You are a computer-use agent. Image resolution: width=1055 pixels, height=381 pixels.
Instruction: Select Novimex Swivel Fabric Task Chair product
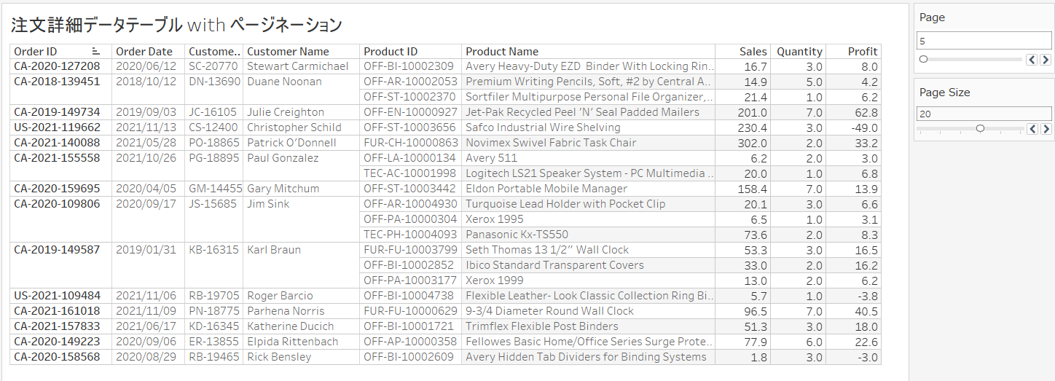pyautogui.click(x=551, y=143)
